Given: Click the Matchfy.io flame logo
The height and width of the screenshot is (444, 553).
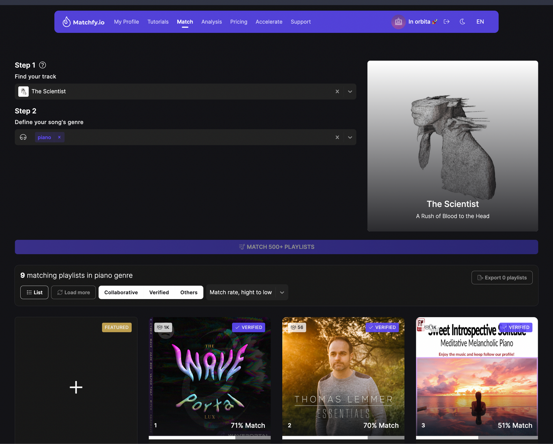Looking at the screenshot, I should [66, 21].
